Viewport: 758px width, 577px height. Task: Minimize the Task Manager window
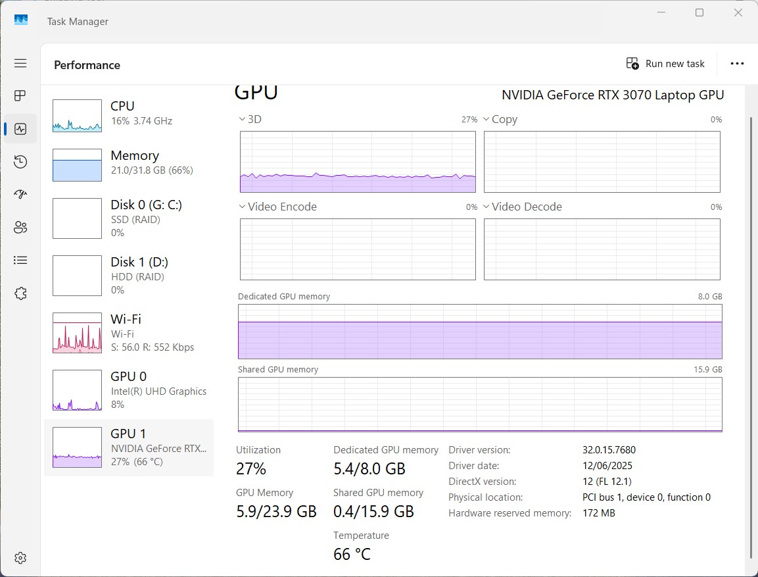tap(661, 13)
